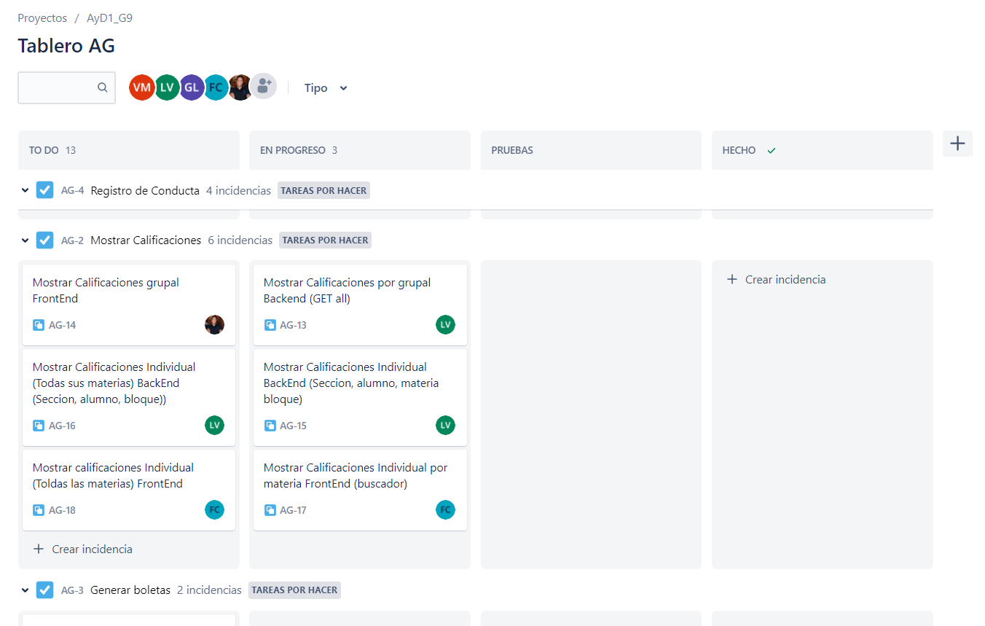Click '2 incidencias' count text

pos(209,590)
